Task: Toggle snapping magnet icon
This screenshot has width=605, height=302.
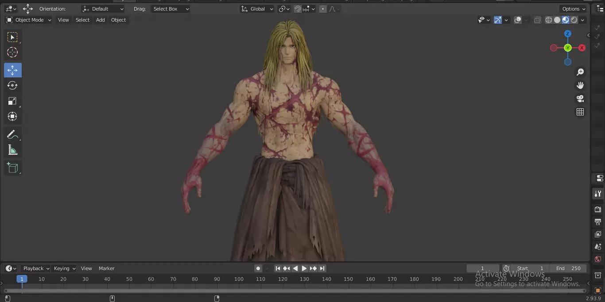Action: (298, 9)
